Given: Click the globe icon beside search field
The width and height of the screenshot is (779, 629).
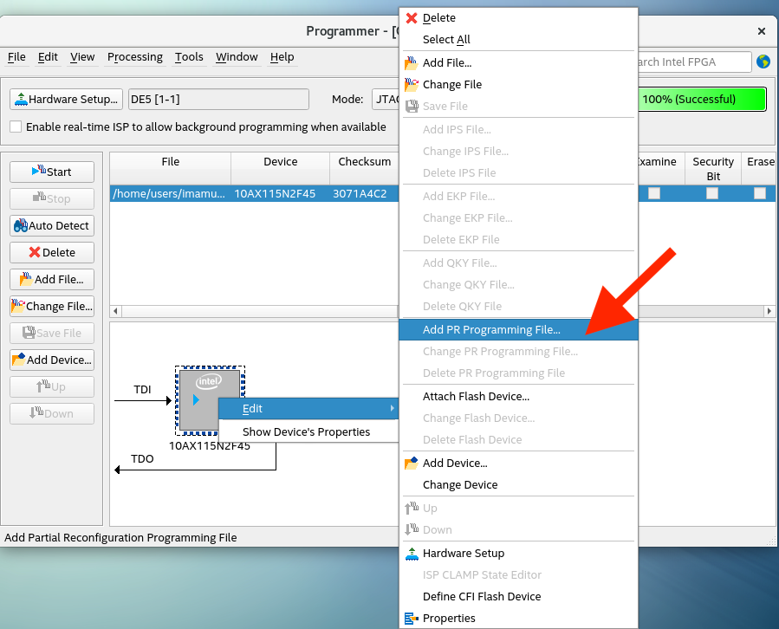Looking at the screenshot, I should click(763, 62).
